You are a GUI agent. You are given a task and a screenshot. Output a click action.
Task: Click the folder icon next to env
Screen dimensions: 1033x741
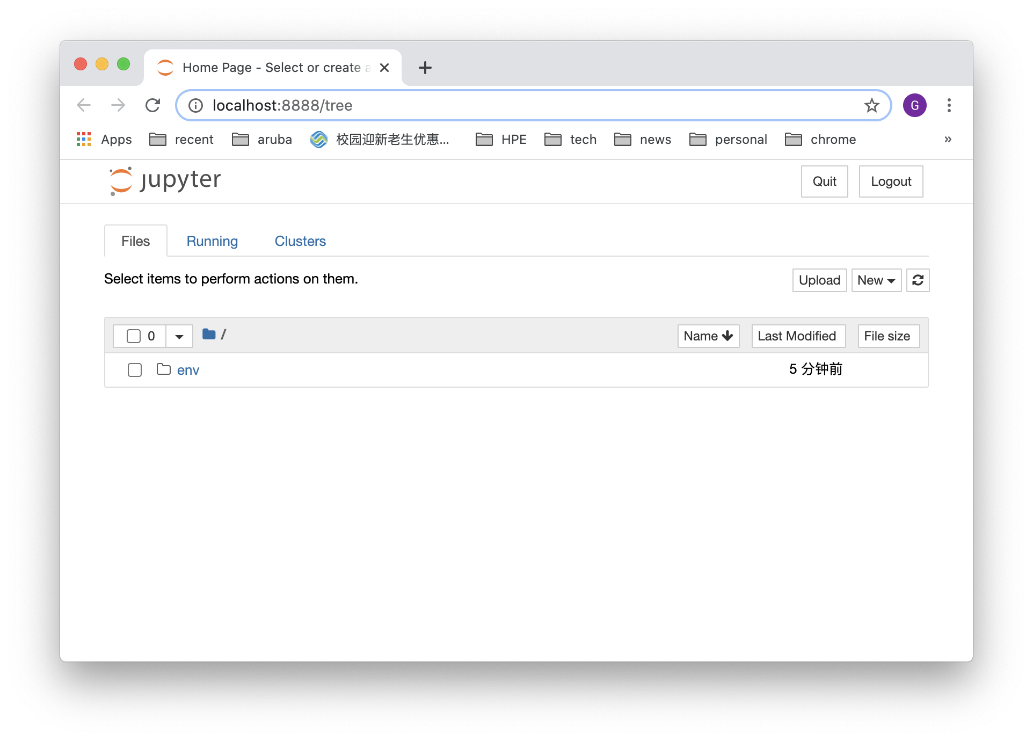click(x=164, y=369)
